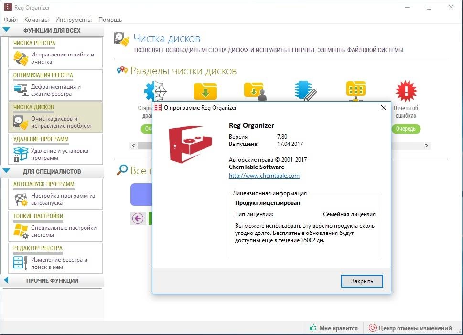Open the Помощь menu
The width and height of the screenshot is (463, 335).
tap(110, 20)
